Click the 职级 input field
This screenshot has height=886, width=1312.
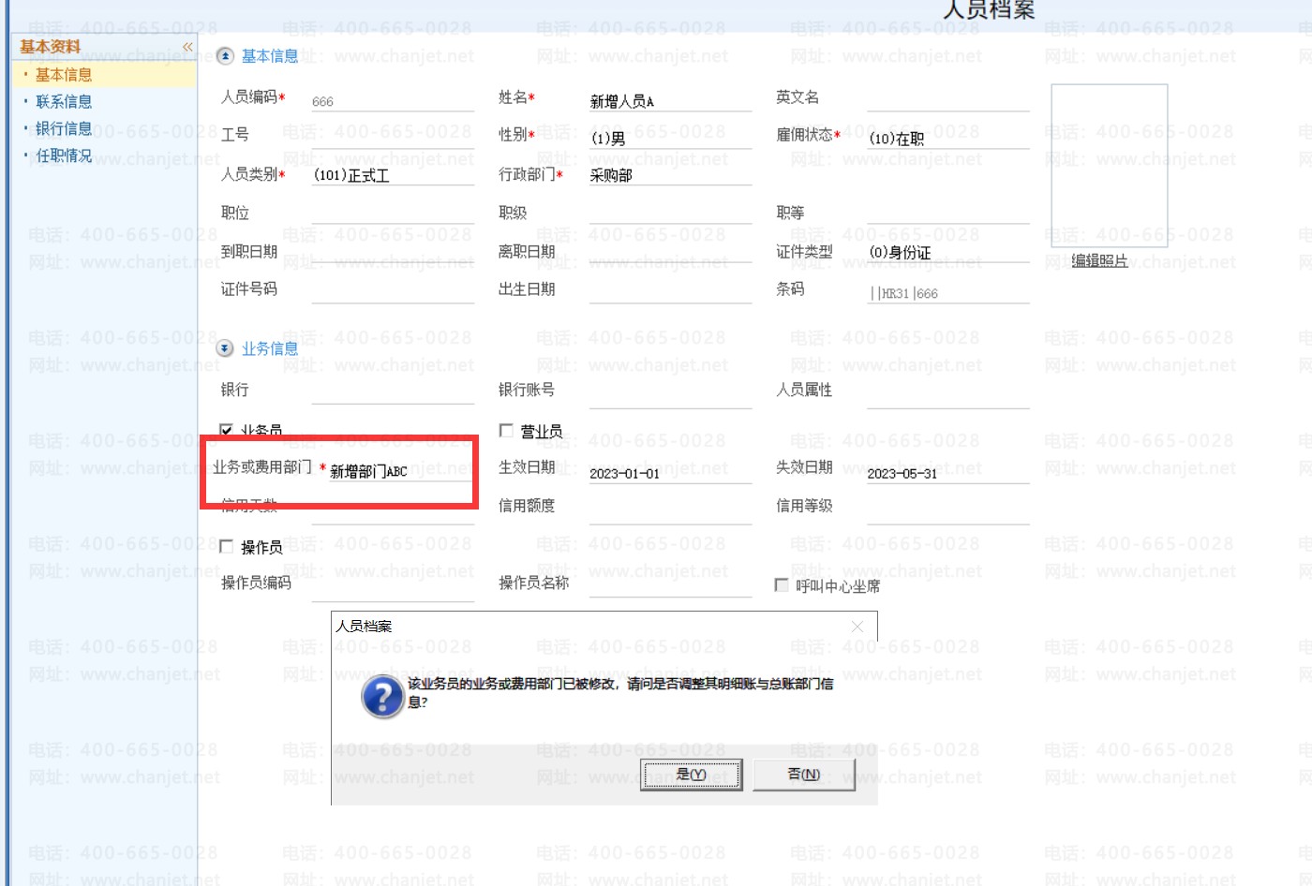670,214
